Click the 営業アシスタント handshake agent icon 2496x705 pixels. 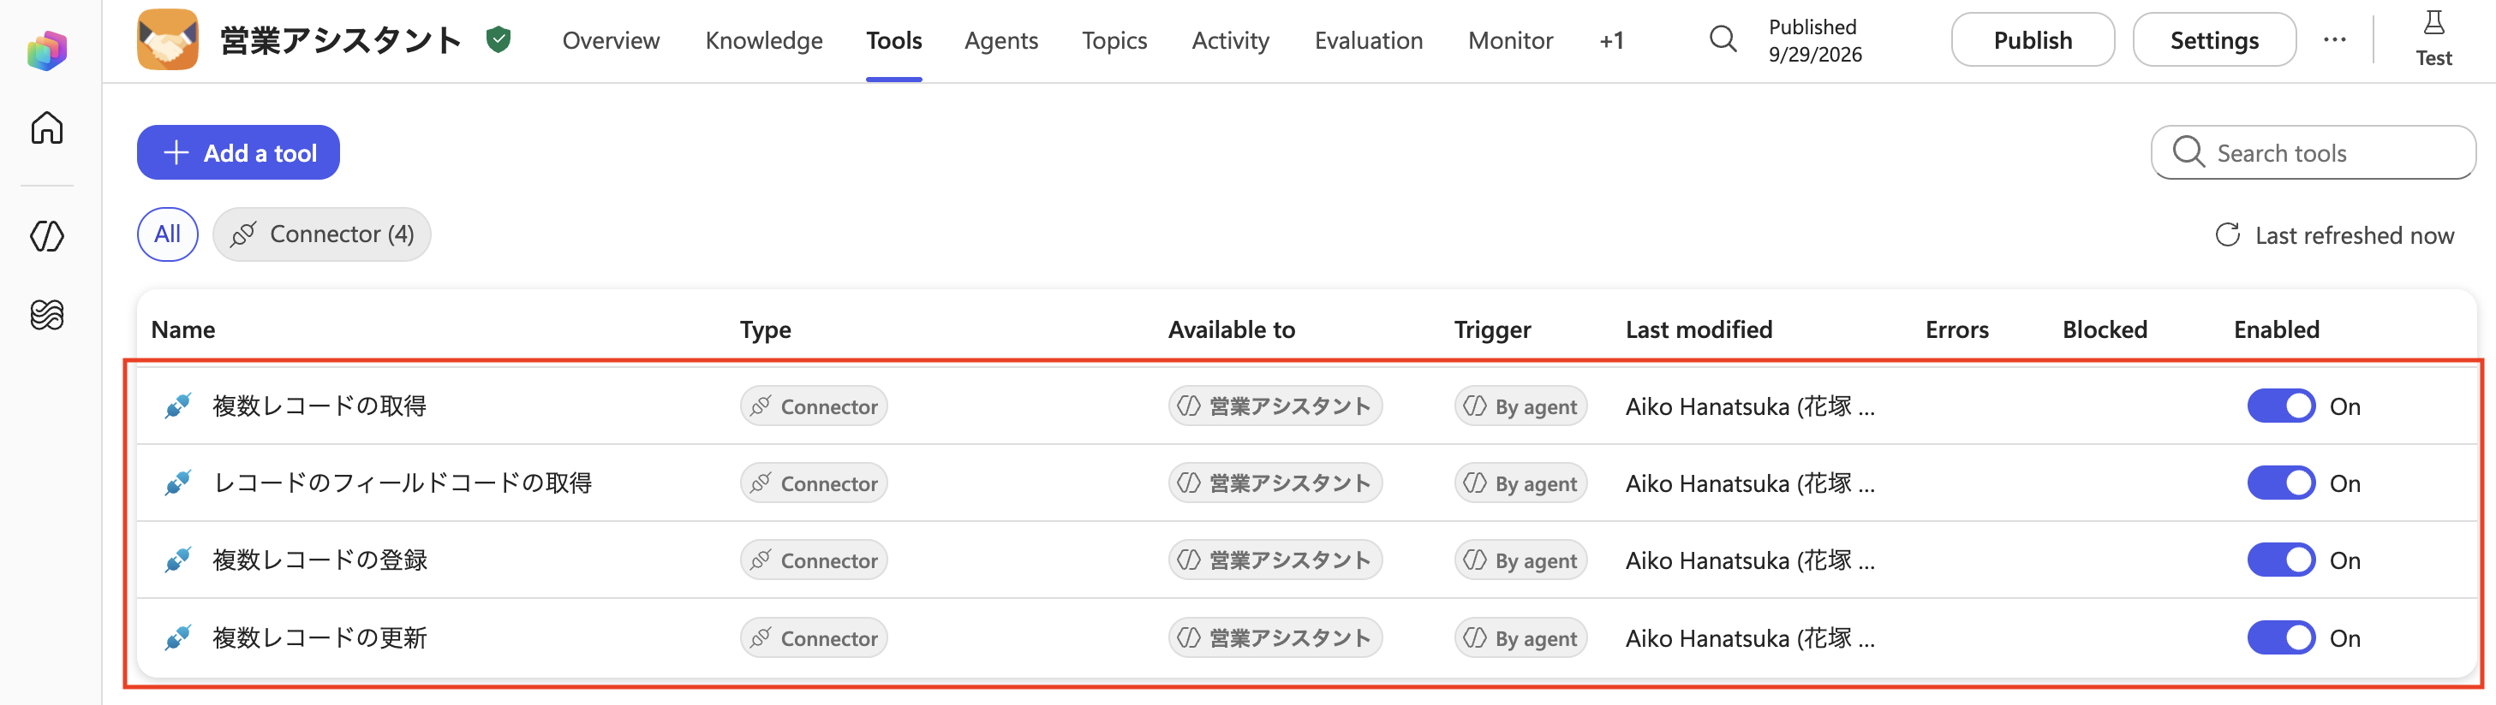(168, 39)
